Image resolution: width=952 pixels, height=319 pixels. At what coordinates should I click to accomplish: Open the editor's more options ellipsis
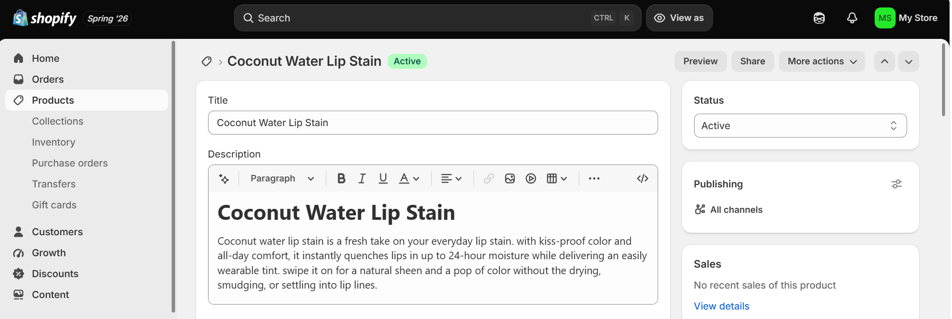594,178
